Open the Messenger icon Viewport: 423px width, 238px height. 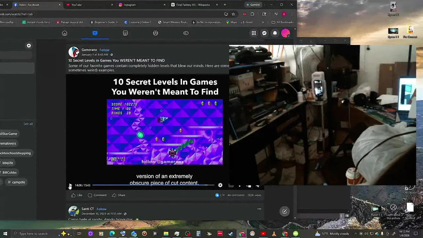coord(264,33)
